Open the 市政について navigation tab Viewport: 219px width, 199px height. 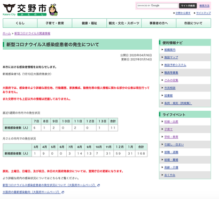(193, 23)
